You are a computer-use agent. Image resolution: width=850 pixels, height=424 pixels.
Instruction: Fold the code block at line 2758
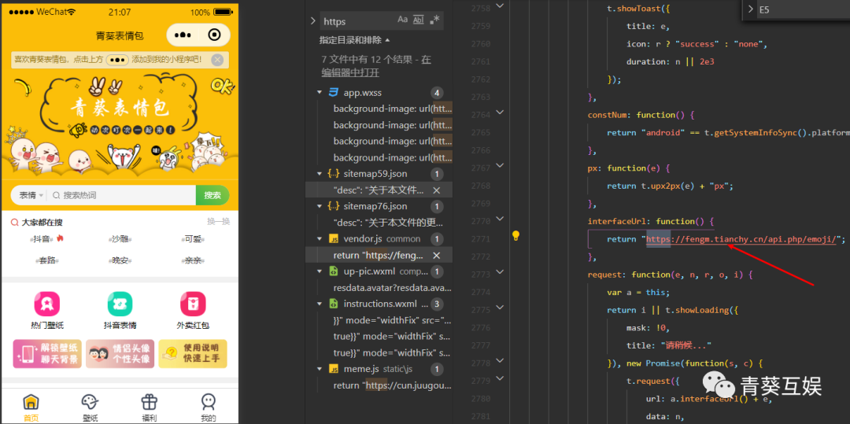pos(499,6)
